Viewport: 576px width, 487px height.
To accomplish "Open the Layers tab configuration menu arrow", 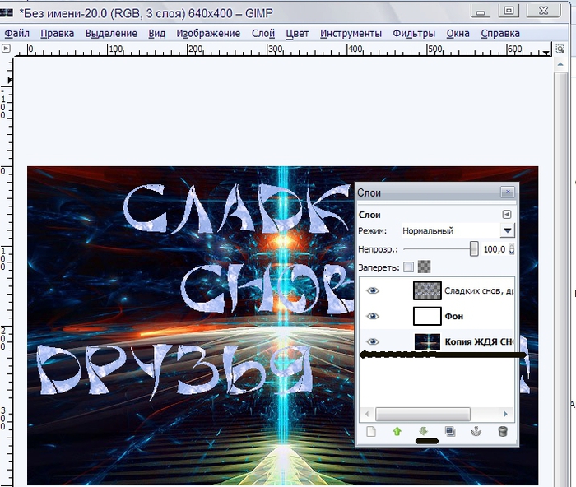I will [x=507, y=215].
